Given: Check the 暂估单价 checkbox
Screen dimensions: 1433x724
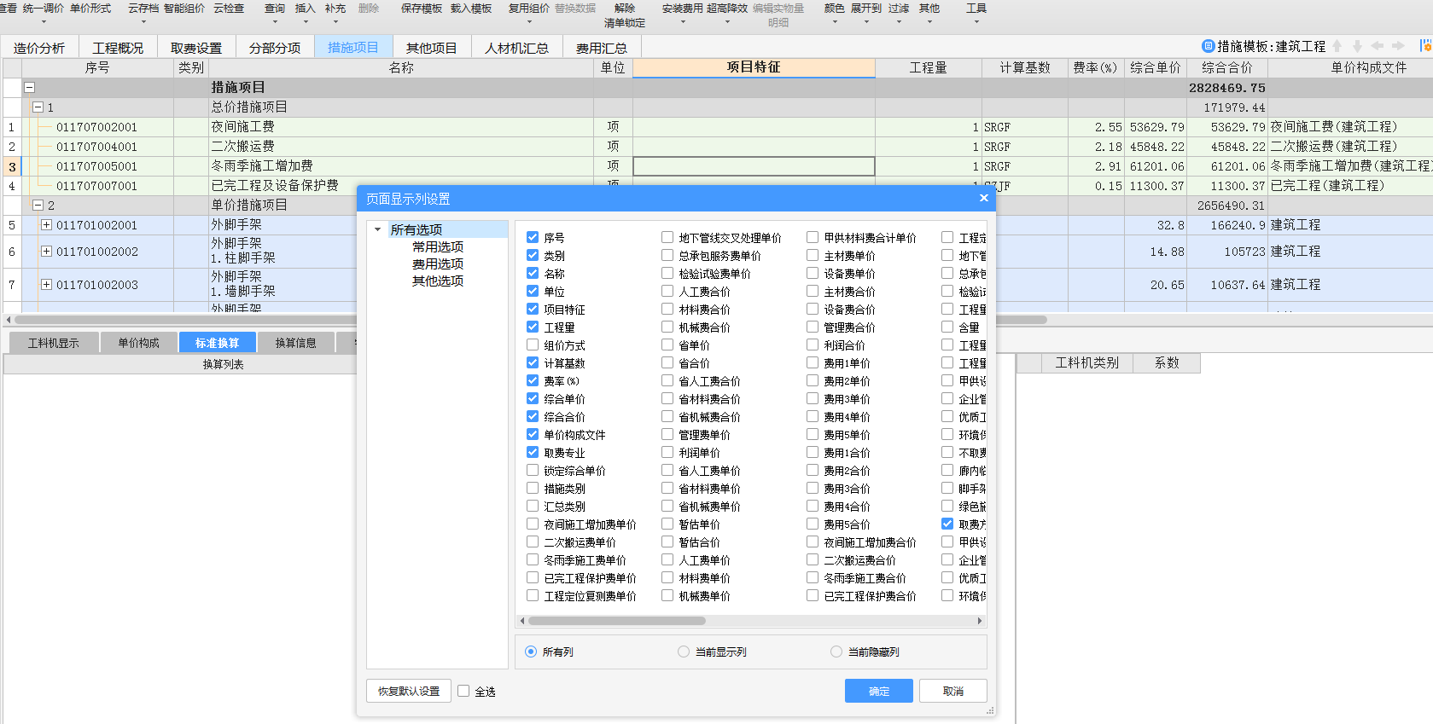Looking at the screenshot, I should coord(667,524).
